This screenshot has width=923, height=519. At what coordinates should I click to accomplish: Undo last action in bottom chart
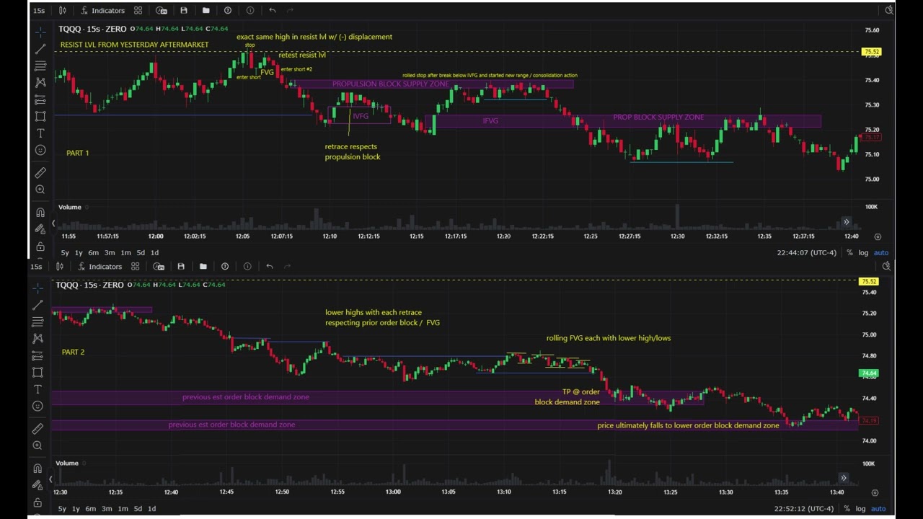(x=270, y=267)
